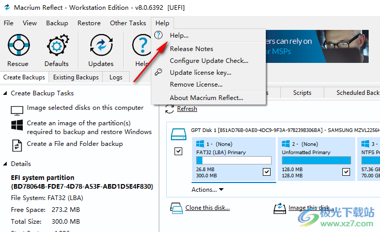The image size is (380, 232).
Task: Click Clone this disk... link
Action: [208, 208]
